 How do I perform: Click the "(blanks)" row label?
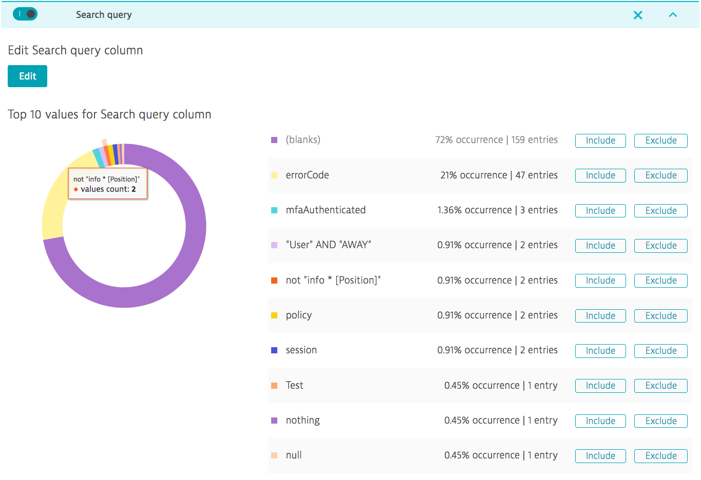303,139
